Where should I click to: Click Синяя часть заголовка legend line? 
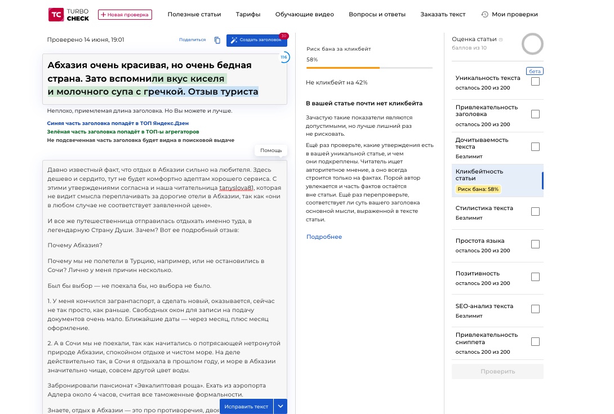118,123
